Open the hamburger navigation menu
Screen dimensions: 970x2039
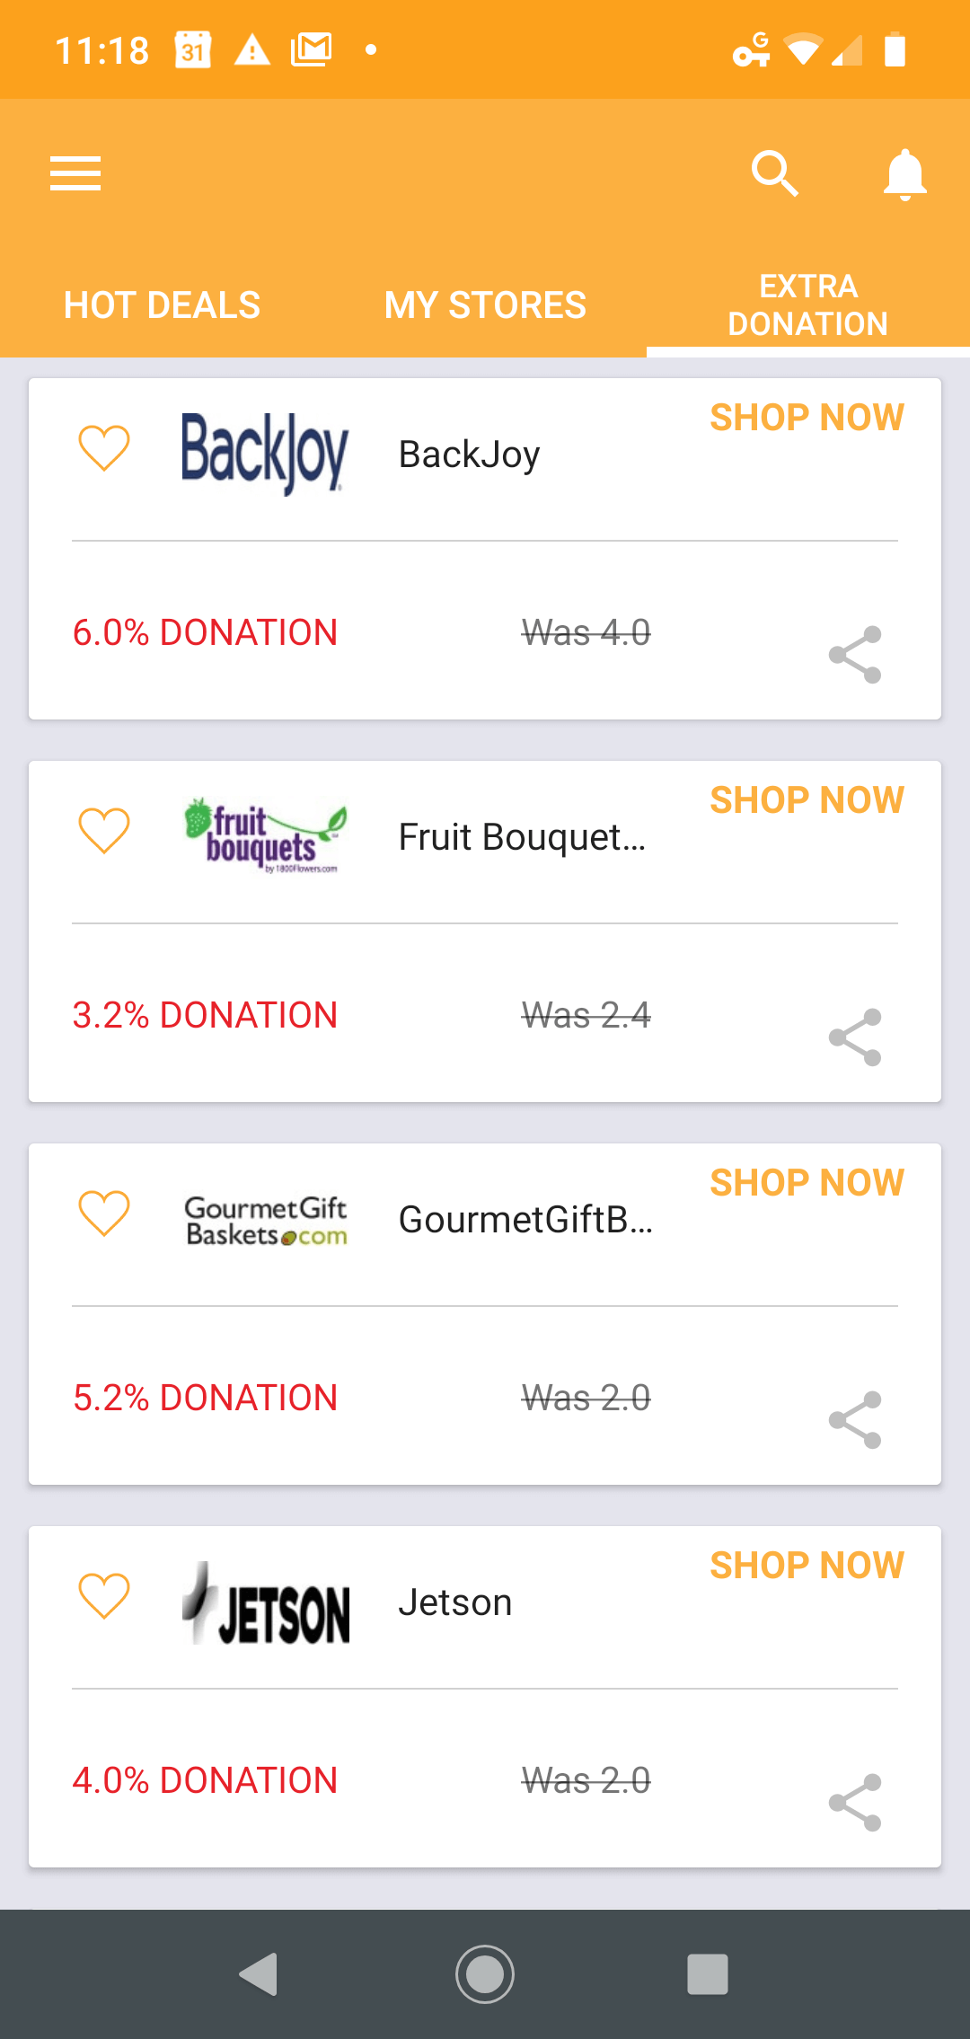point(75,173)
